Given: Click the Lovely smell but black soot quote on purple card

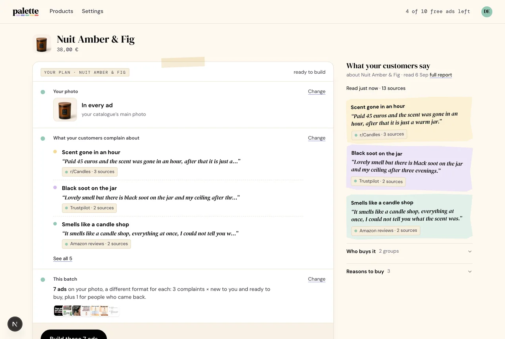Looking at the screenshot, I should pyautogui.click(x=407, y=166).
